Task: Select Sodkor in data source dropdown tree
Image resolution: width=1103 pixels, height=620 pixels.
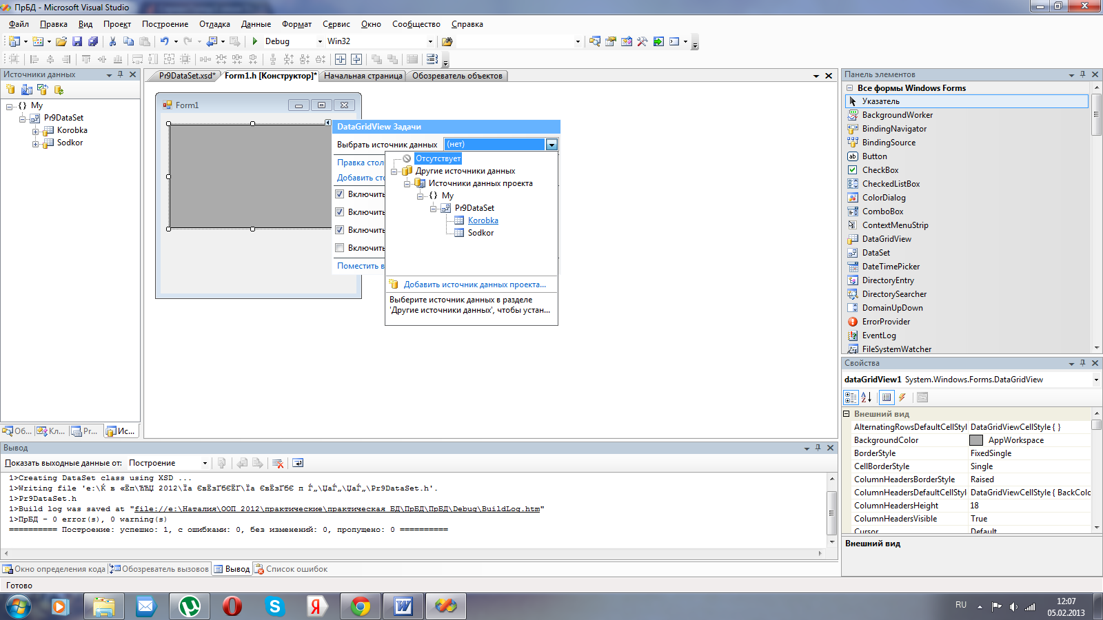Action: click(x=480, y=233)
